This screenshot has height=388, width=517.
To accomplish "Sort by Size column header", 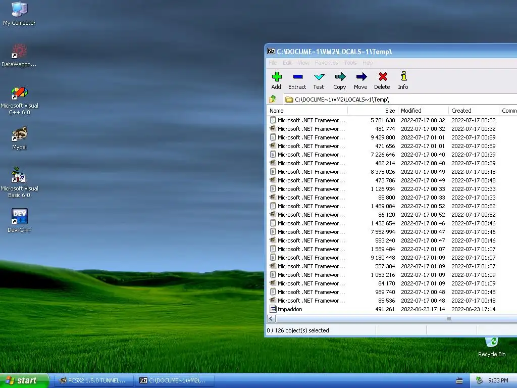I will coord(373,111).
